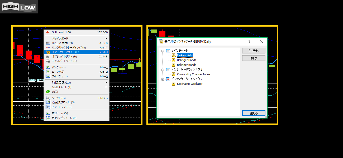Click the green refresh (更新) icon

pyautogui.click(x=48, y=92)
